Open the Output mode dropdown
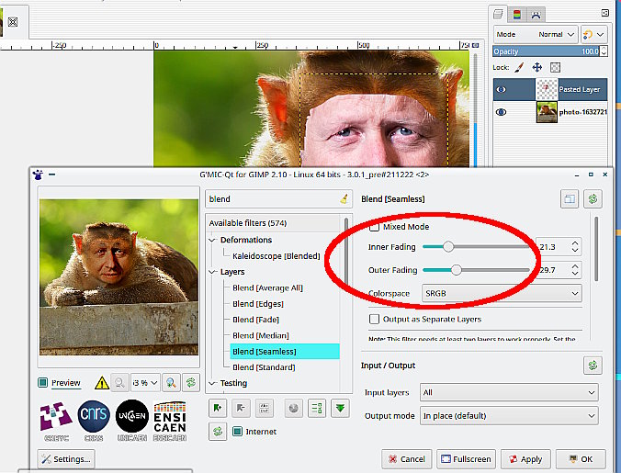This screenshot has height=473, width=621. click(508, 416)
